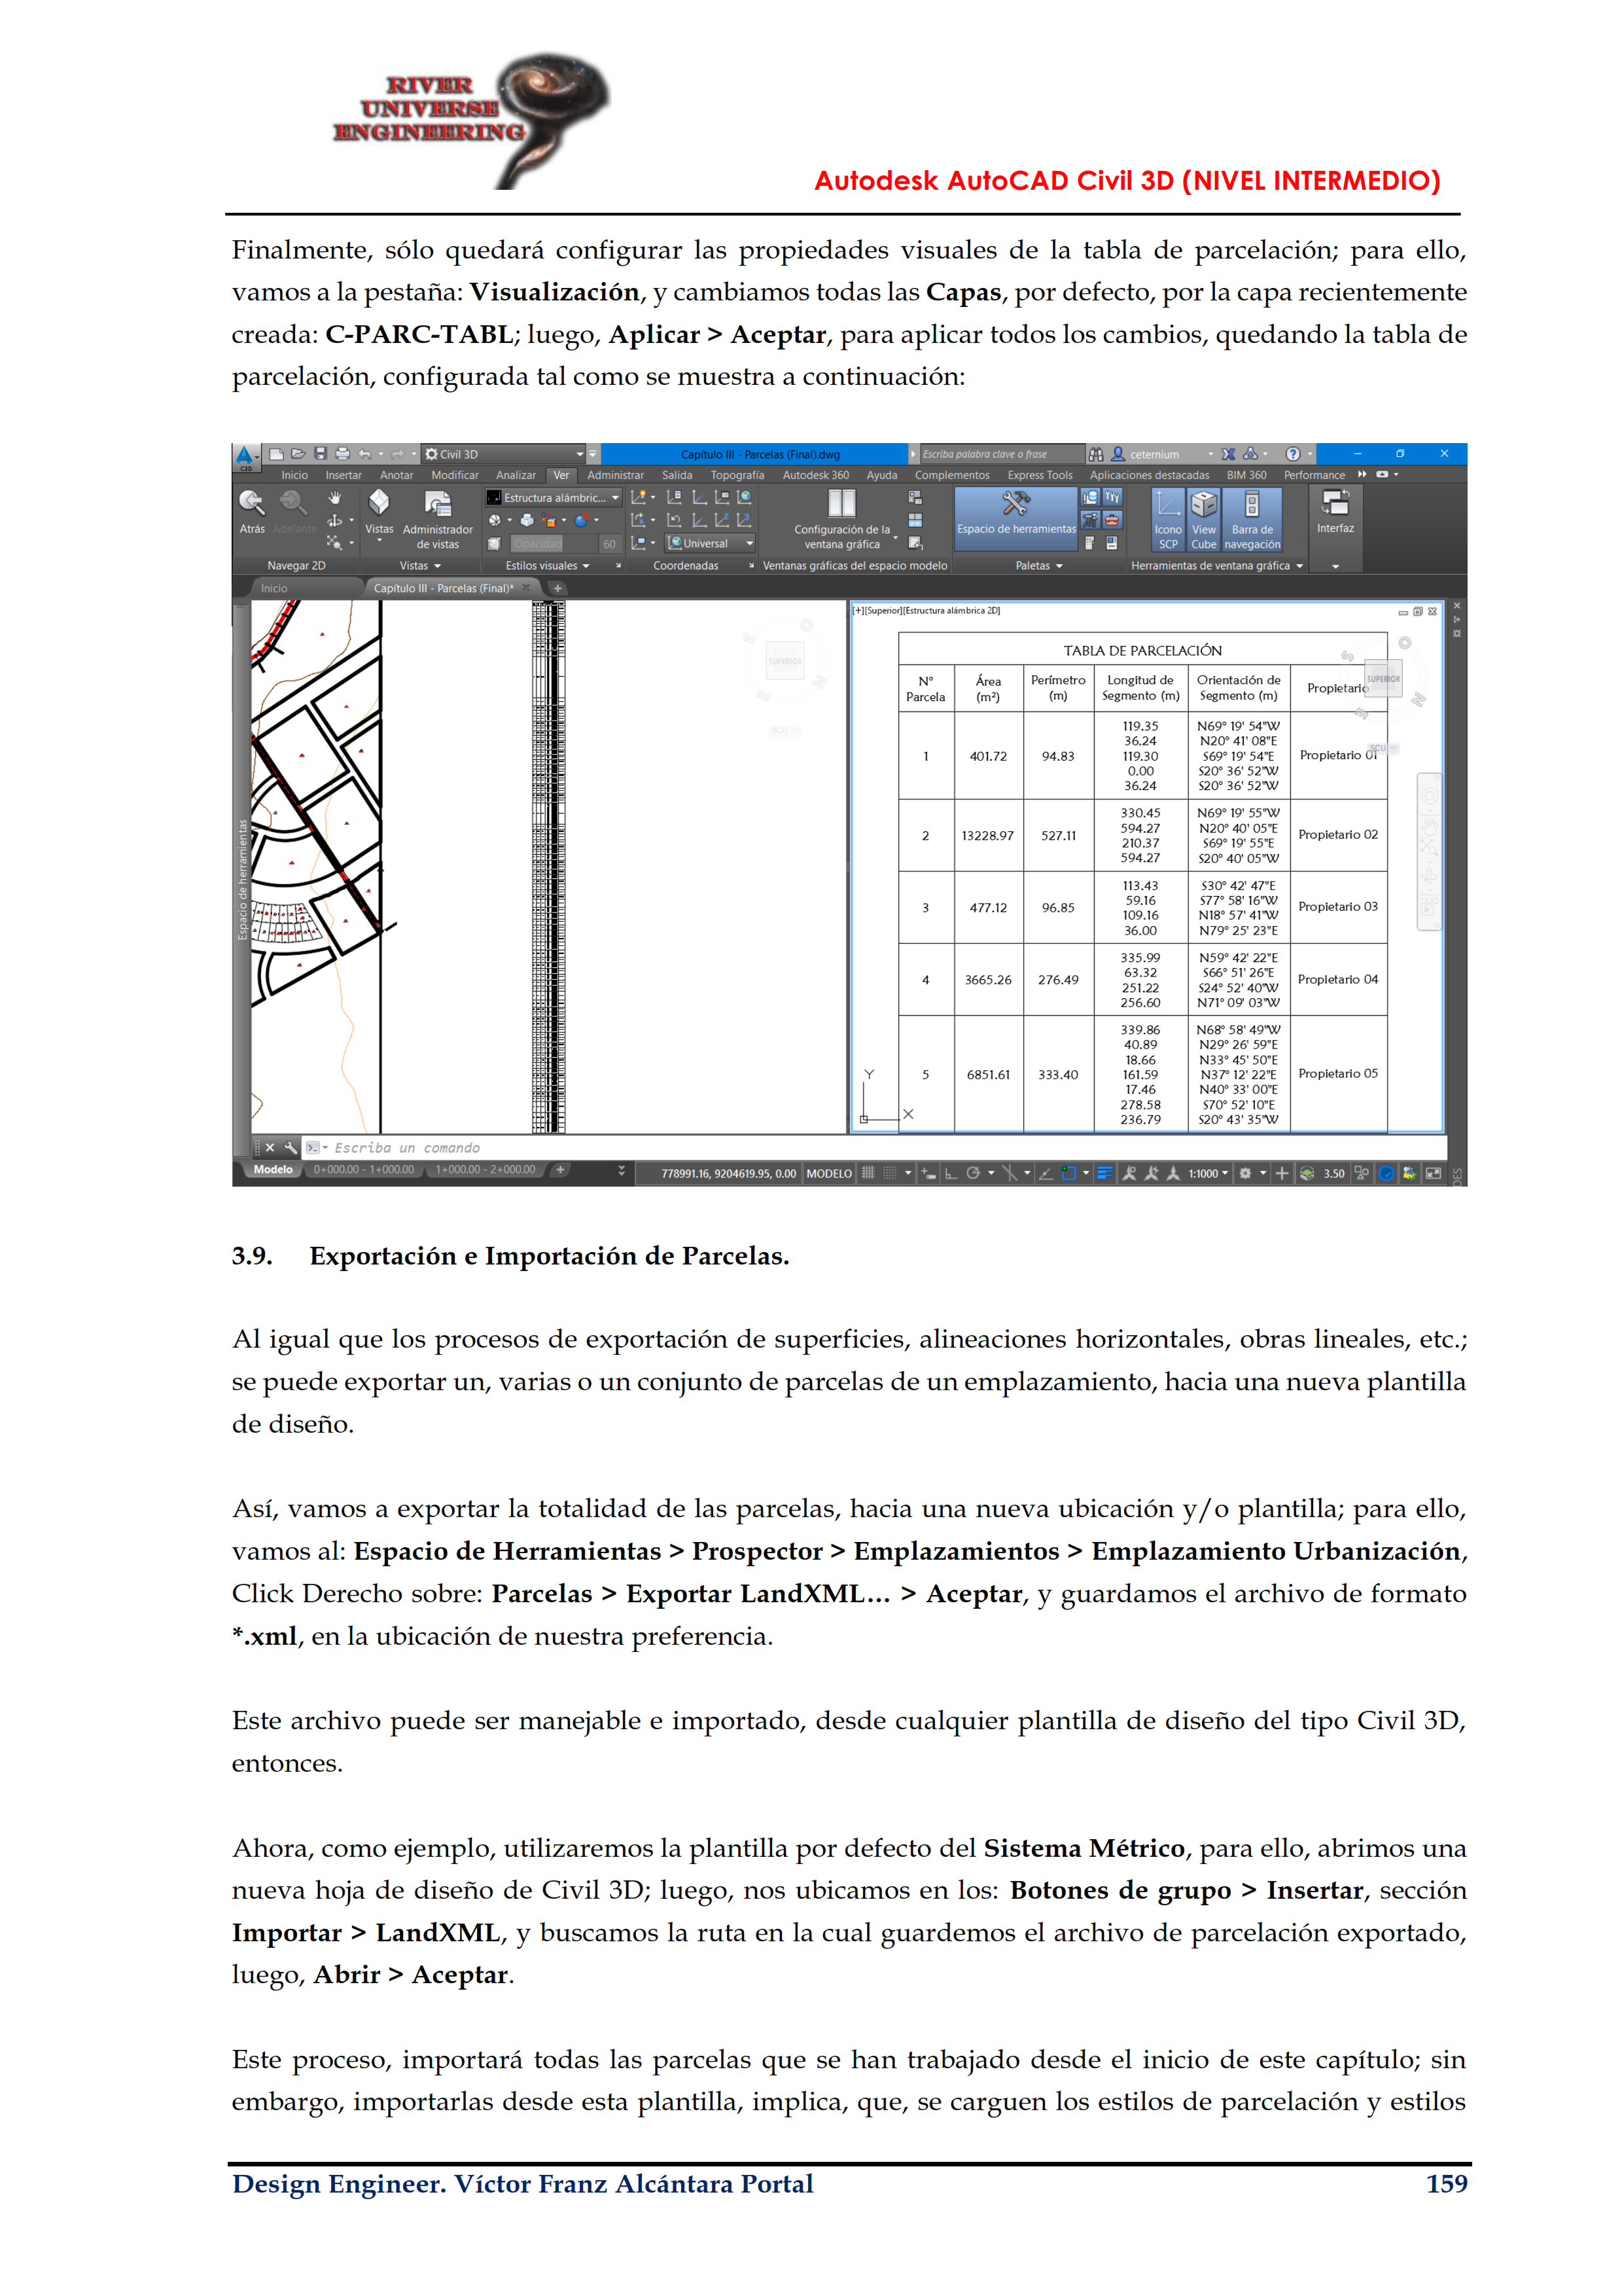The image size is (1622, 2296).
Task: Switch to the Inicio file tab
Action: [x=274, y=588]
